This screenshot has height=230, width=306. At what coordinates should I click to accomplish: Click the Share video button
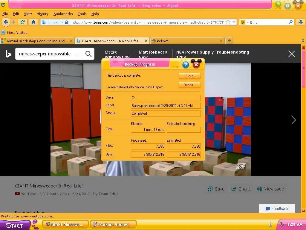click(x=241, y=189)
